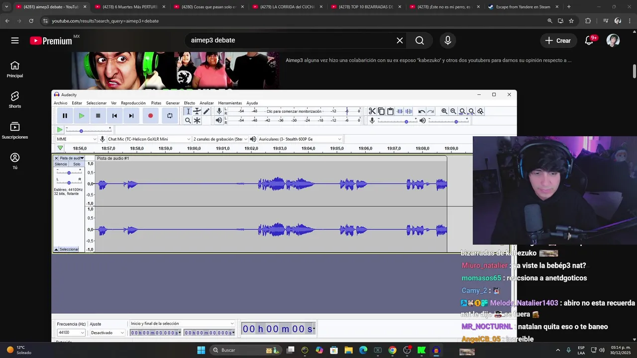Click the Play-at-speed green arrow
The width and height of the screenshot is (637, 358).
(x=60, y=130)
